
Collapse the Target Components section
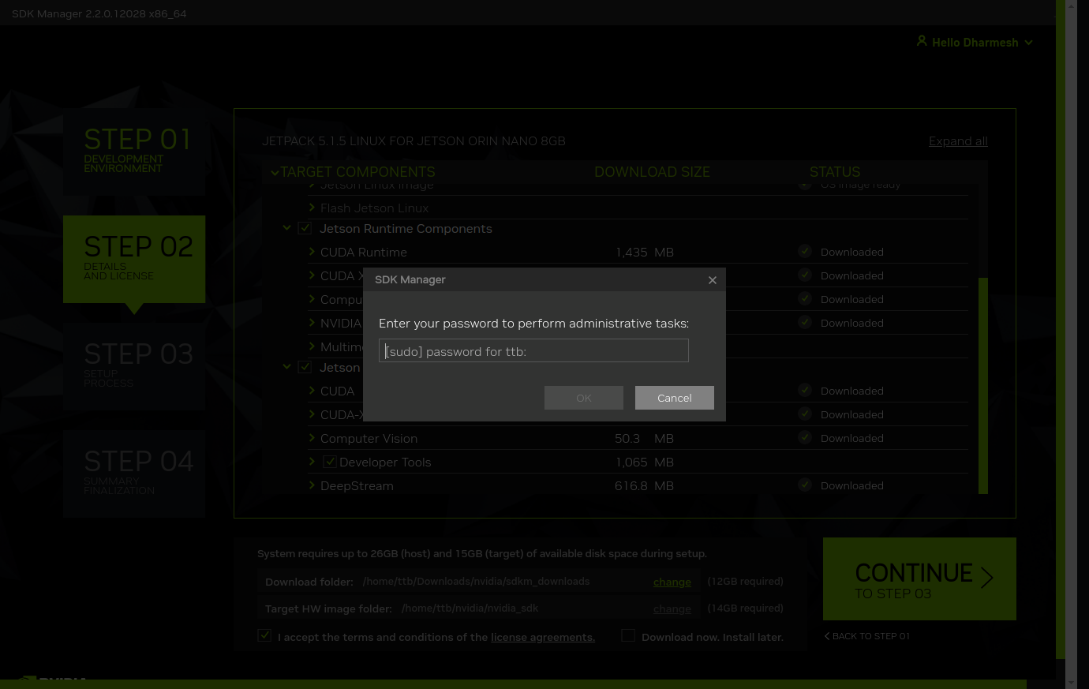click(x=275, y=172)
